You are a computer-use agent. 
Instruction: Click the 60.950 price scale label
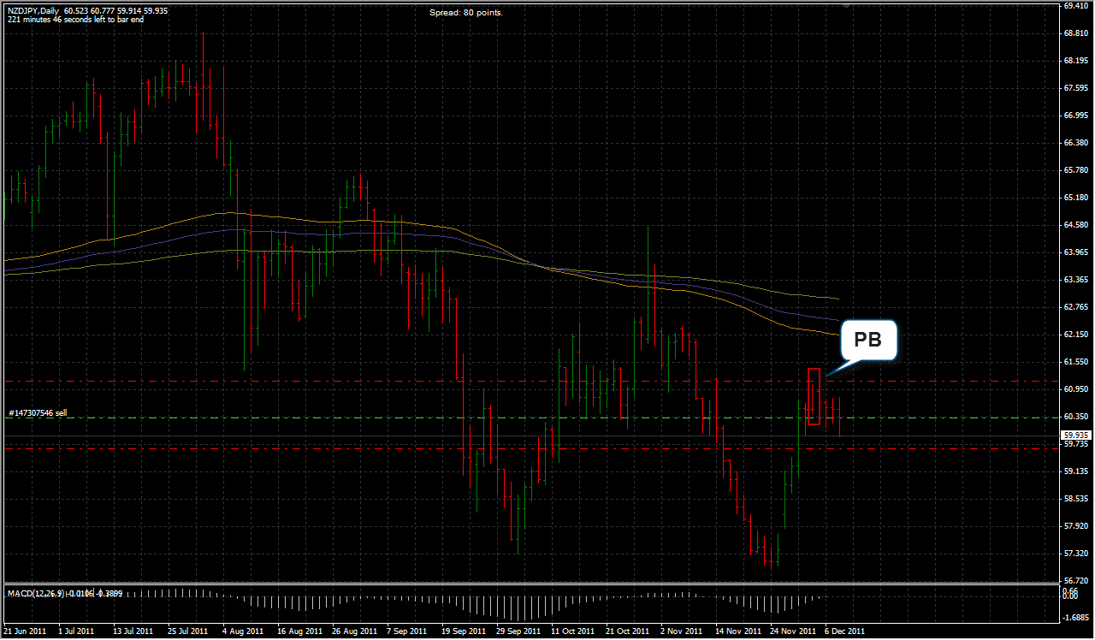(x=1075, y=389)
